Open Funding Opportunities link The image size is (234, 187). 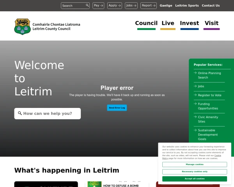[x=208, y=106]
